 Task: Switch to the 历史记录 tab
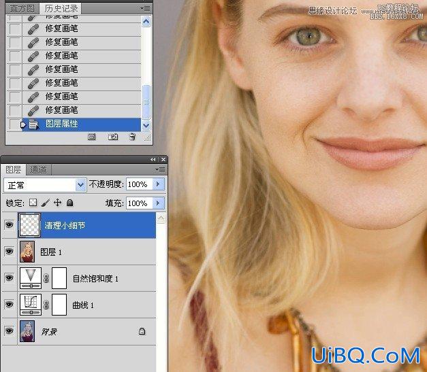pyautogui.click(x=61, y=8)
